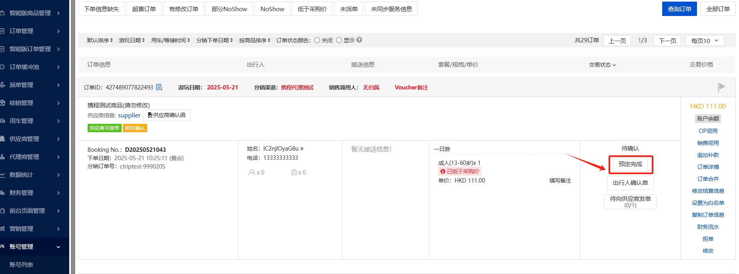Go to previous page with 上一页

(617, 40)
